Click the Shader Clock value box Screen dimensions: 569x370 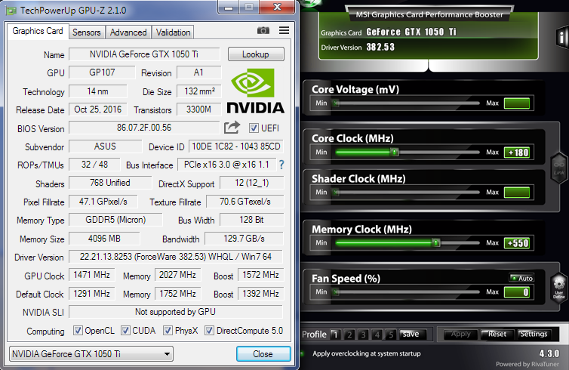(x=517, y=193)
